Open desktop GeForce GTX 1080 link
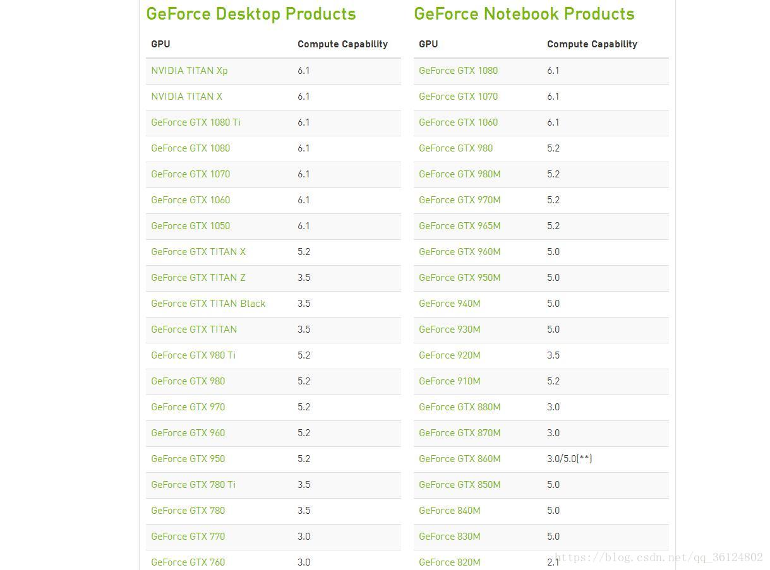This screenshot has width=770, height=570. [190, 148]
